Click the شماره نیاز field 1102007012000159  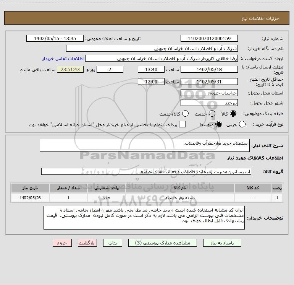(x=209, y=38)
